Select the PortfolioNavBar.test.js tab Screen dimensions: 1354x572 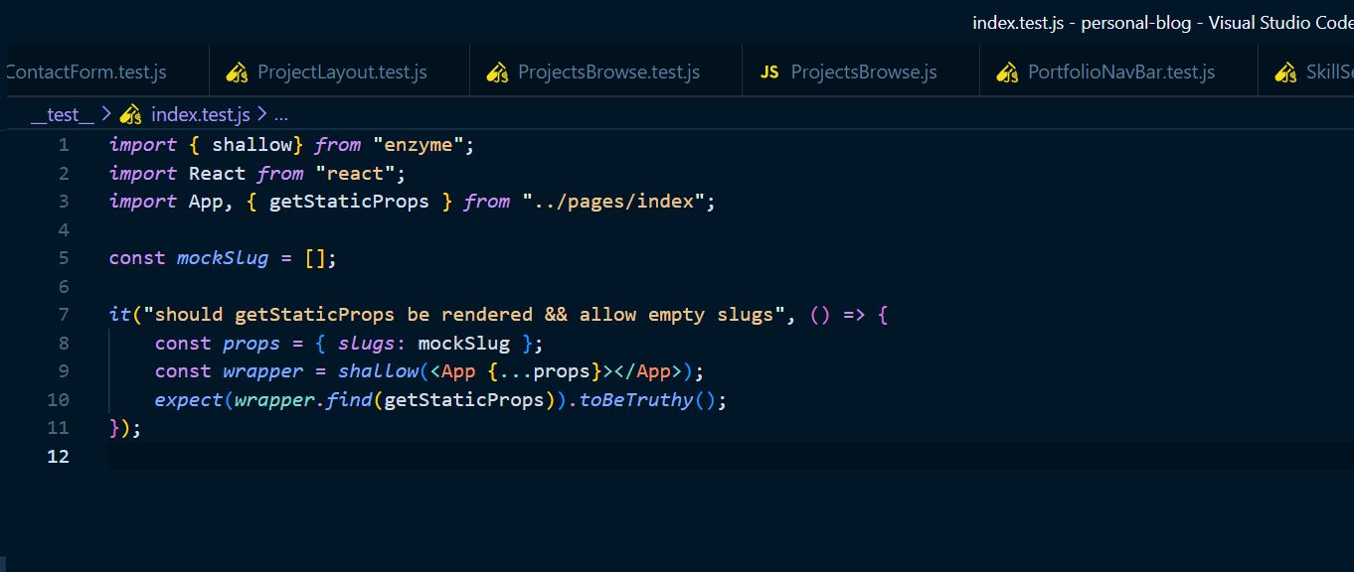point(1121,72)
